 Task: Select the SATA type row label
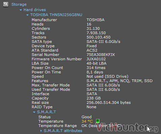pos(42,42)
